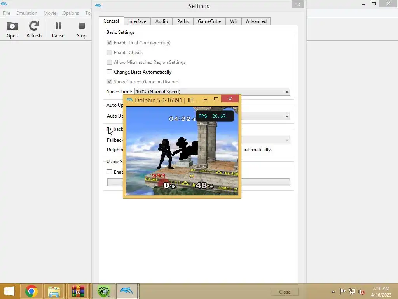Click the Dolphin icon in game window title
Image resolution: width=398 pixels, height=299 pixels.
tap(130, 100)
